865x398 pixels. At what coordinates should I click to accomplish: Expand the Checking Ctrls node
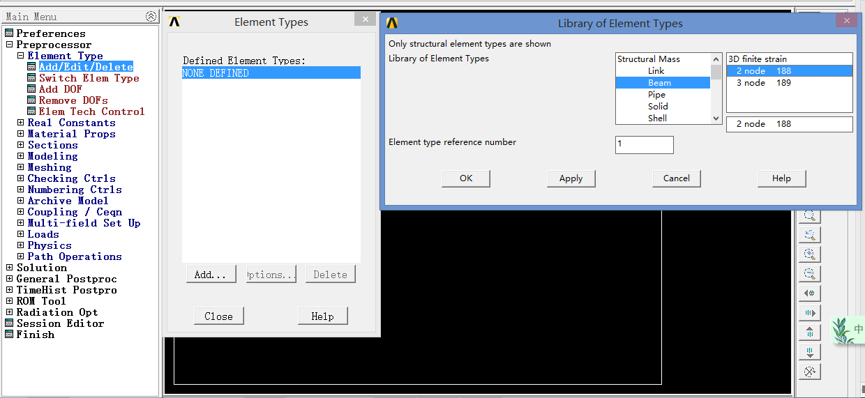pyautogui.click(x=20, y=178)
